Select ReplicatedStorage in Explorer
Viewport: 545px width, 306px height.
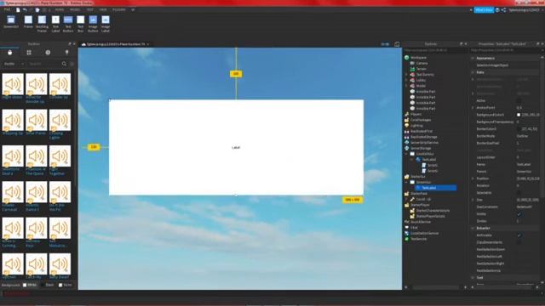coord(423,137)
